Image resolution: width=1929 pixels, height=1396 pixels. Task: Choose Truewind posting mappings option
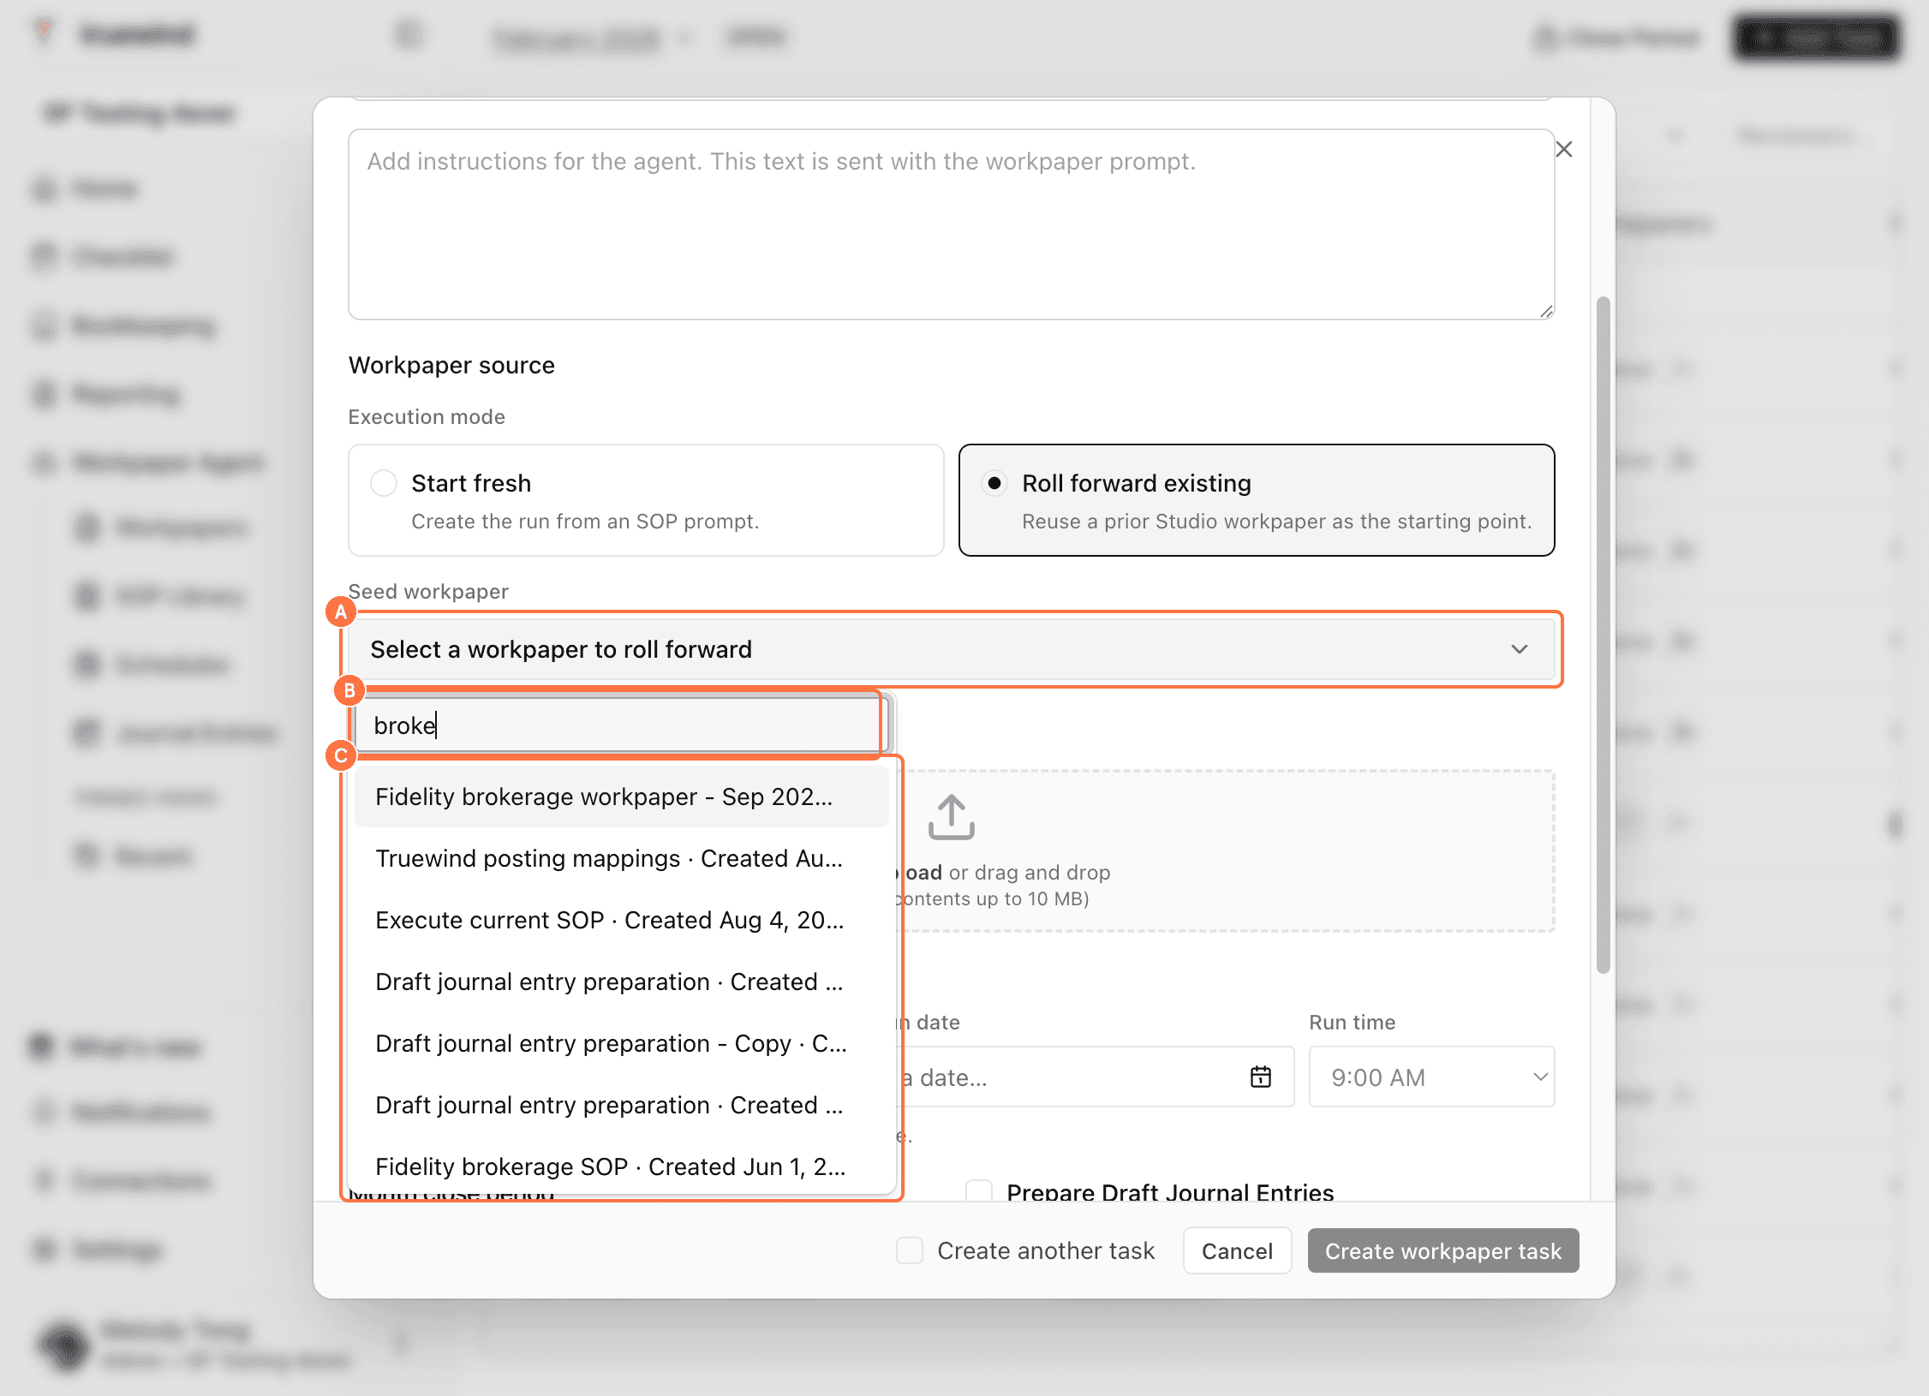coord(621,858)
